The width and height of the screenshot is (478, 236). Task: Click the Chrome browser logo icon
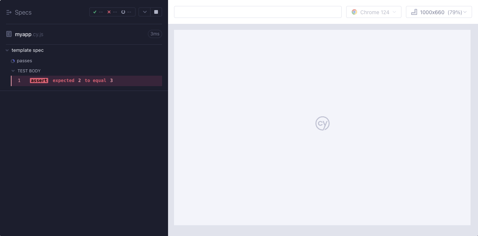354,12
